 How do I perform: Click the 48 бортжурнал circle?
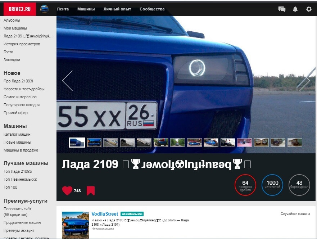pos(299,185)
